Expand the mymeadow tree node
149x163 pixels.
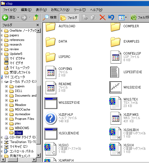(7, 114)
